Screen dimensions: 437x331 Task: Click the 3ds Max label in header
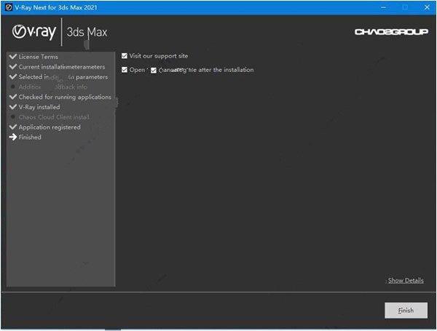click(87, 32)
